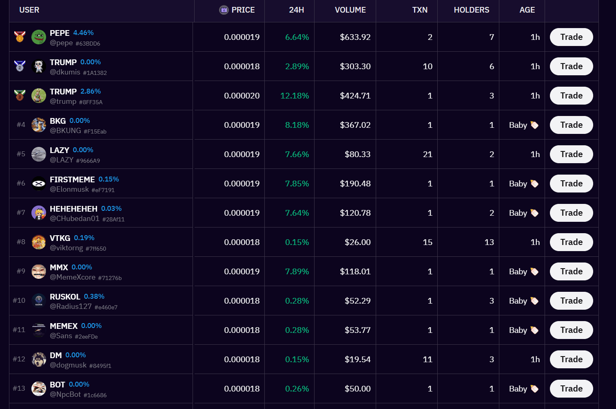This screenshot has width=616, height=409.
Task: Sort by VOLUME column header
Action: [x=350, y=10]
